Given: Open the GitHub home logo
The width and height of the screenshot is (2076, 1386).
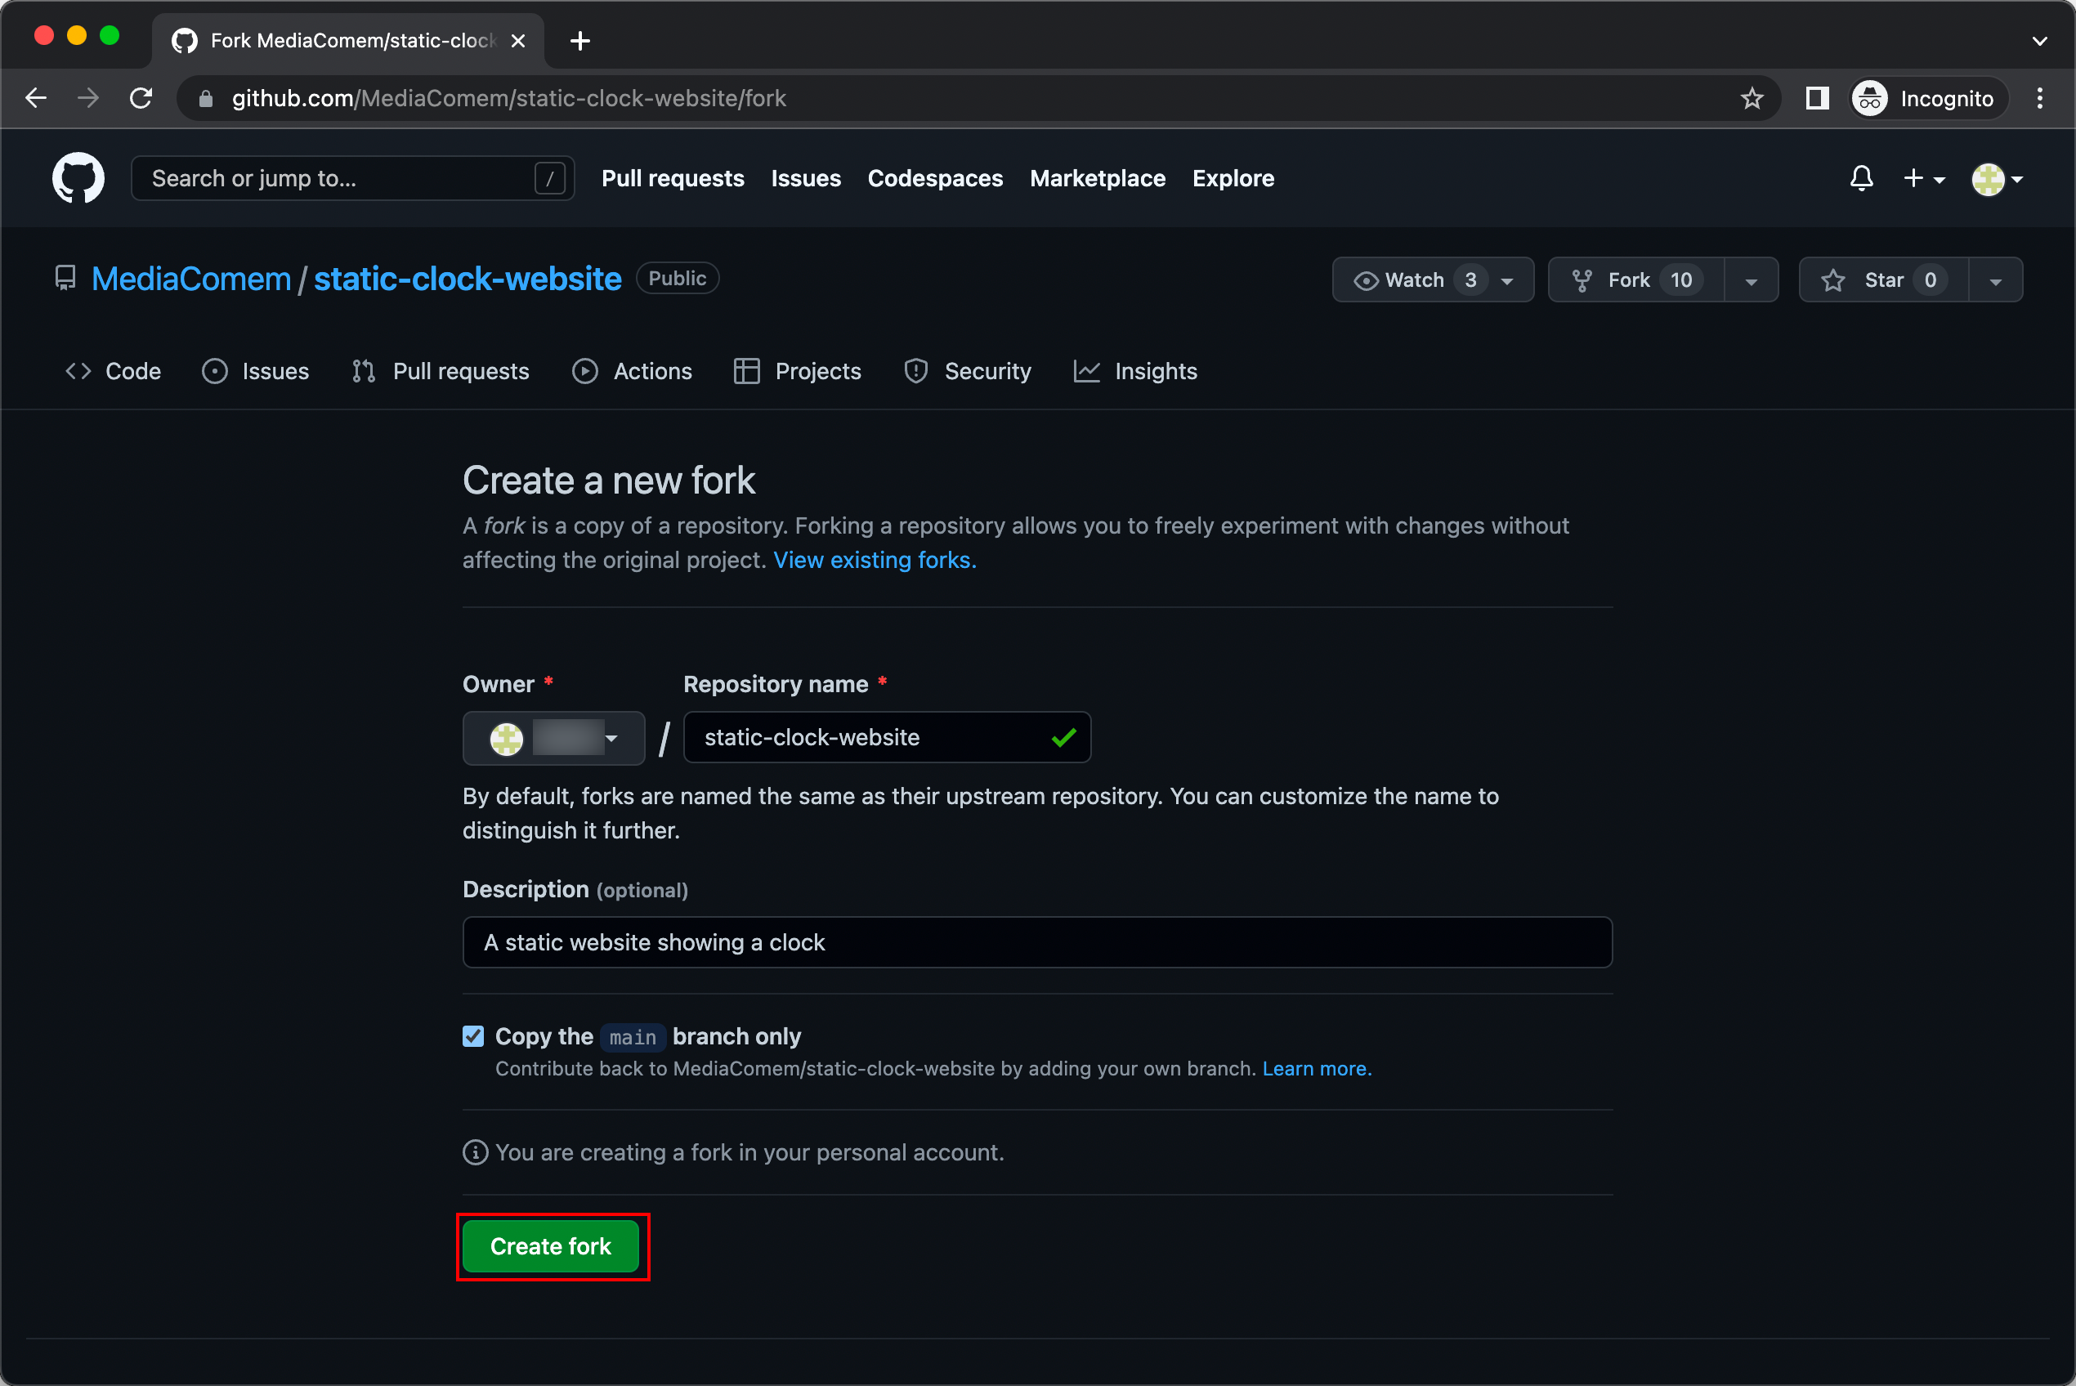Looking at the screenshot, I should [x=78, y=177].
